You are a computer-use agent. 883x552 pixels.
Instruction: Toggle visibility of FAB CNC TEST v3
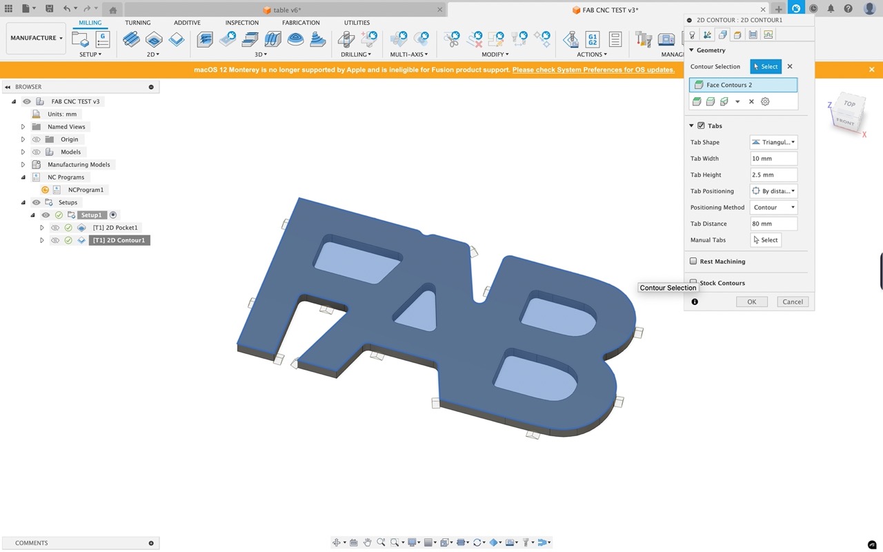[27, 101]
